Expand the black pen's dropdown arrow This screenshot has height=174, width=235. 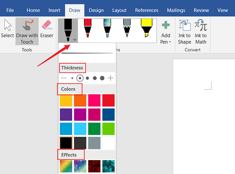tap(75, 39)
